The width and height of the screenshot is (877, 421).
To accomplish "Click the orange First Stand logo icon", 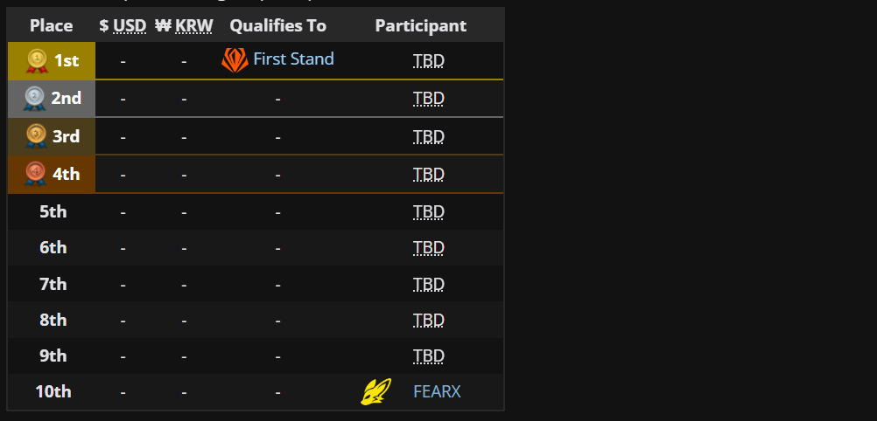I will point(235,60).
